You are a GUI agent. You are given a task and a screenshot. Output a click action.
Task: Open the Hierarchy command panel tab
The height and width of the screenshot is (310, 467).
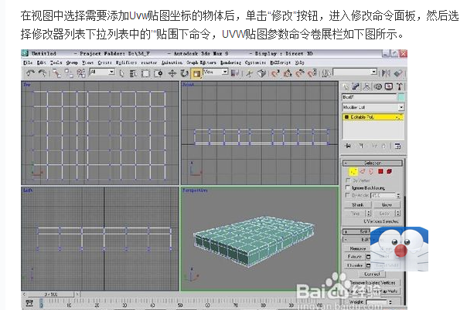pos(366,86)
